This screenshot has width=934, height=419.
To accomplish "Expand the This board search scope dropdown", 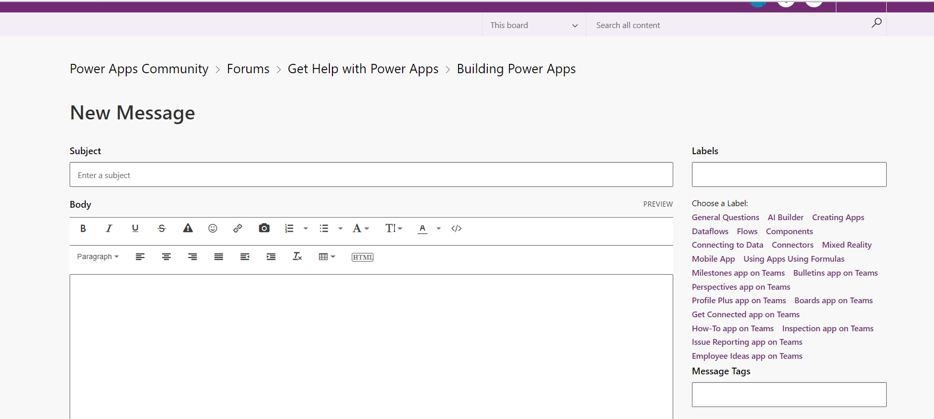I will (x=534, y=25).
